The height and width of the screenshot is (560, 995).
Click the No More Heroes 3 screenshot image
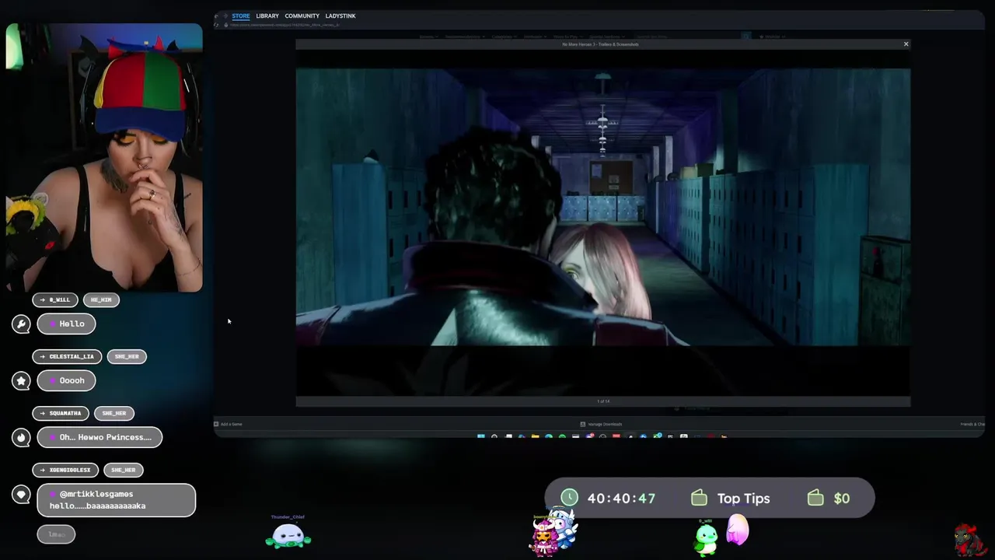pos(602,207)
